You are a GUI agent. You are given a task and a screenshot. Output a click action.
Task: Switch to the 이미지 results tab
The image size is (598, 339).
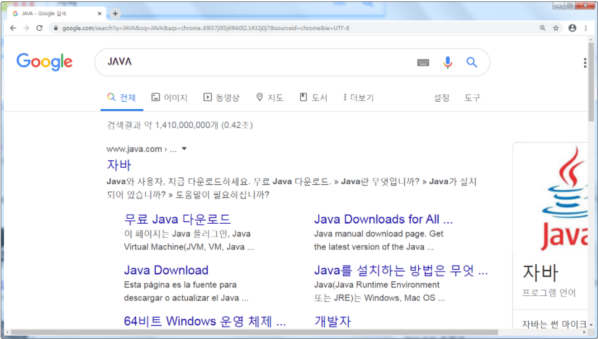169,98
